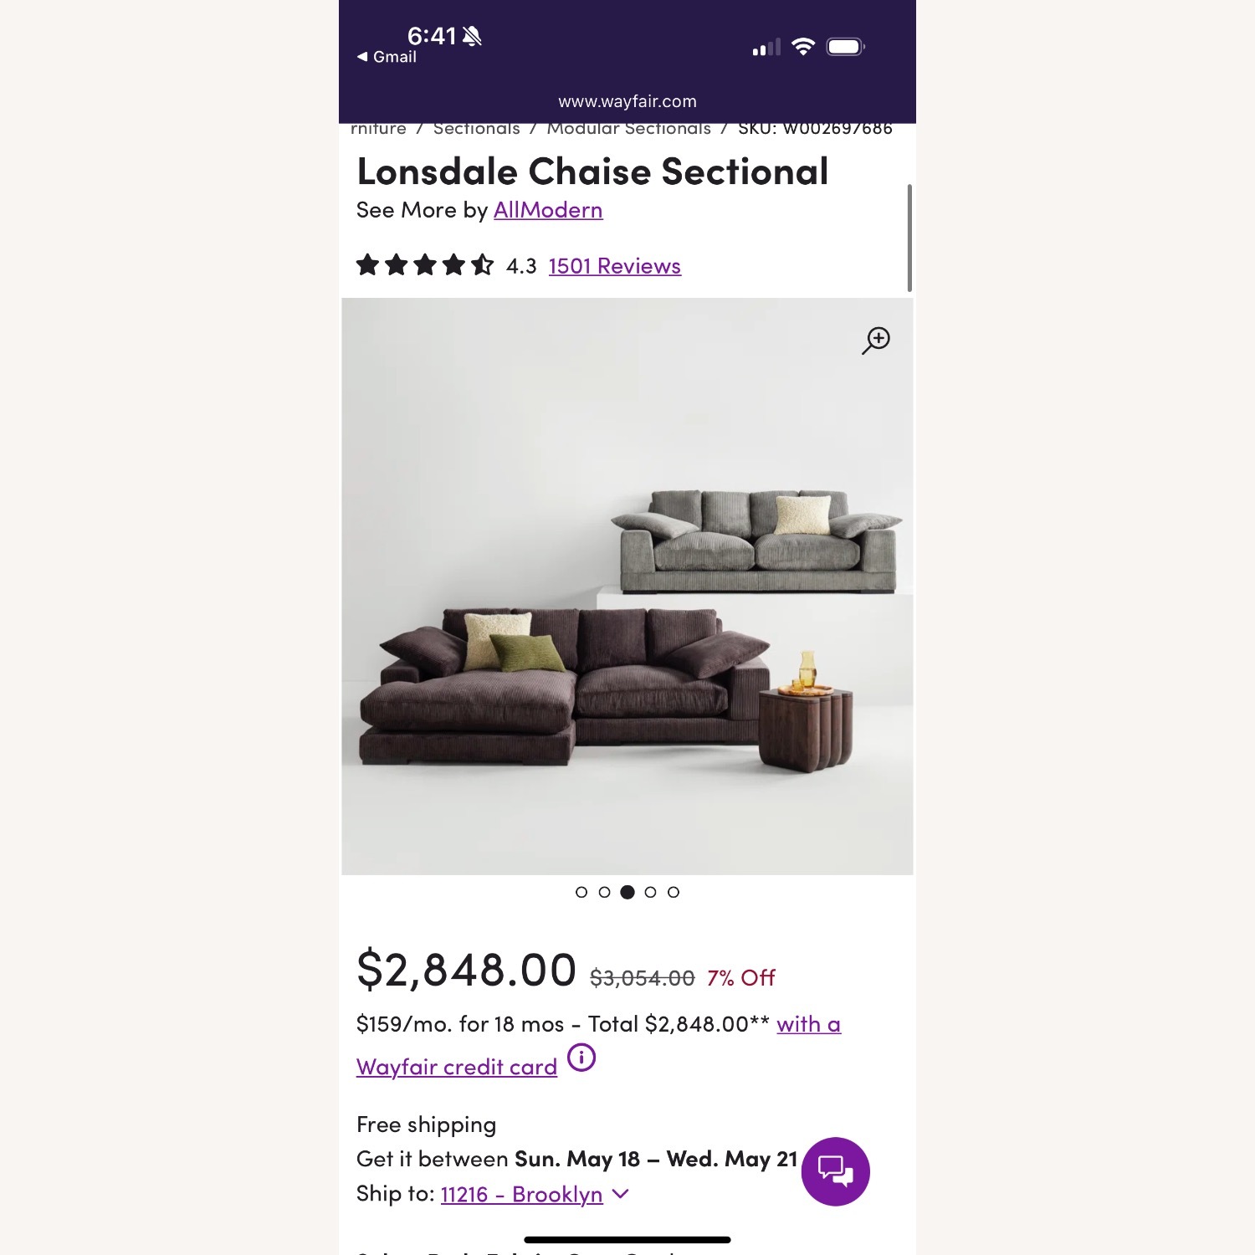Screen dimensions: 1255x1255
Task: Tap the half-star in the rating row
Action: [483, 265]
